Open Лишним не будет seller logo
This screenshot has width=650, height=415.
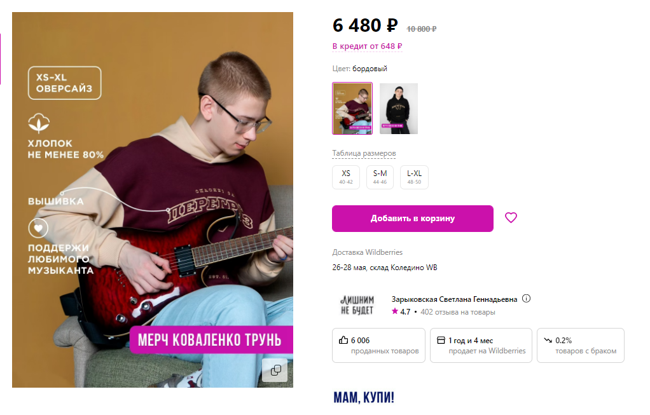(357, 305)
